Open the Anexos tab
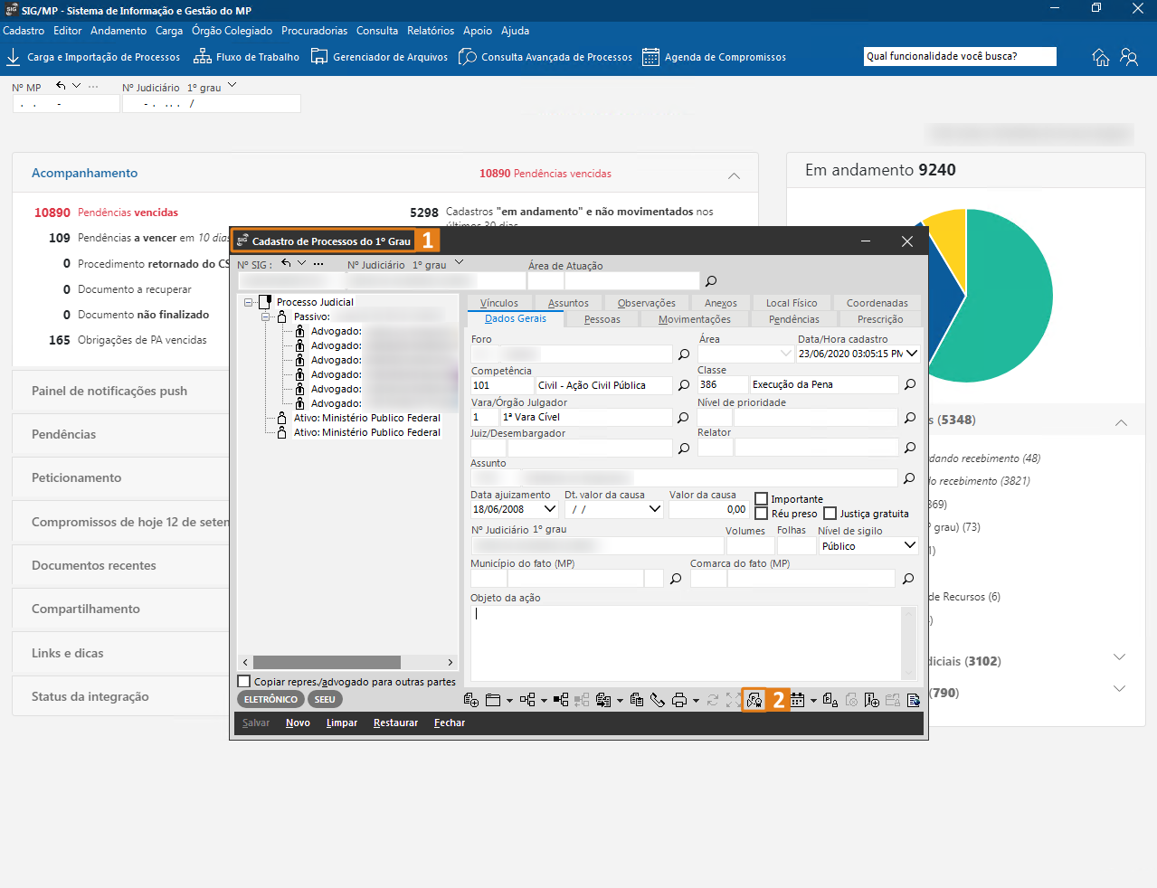Viewport: 1157px width, 888px height. [x=720, y=303]
